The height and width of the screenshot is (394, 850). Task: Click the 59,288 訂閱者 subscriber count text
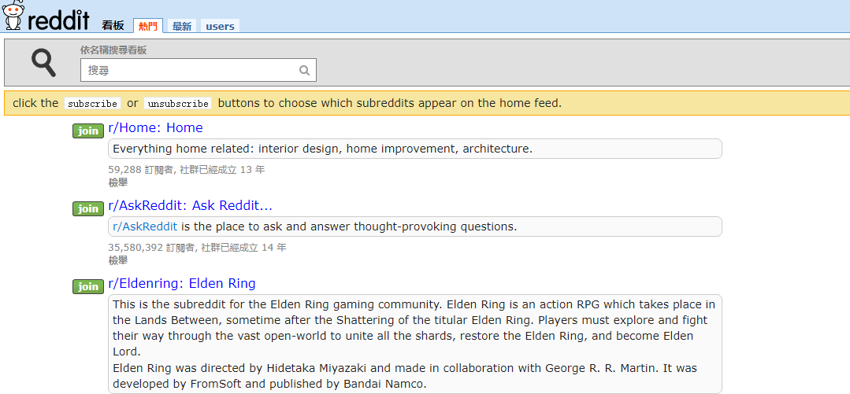pos(142,169)
